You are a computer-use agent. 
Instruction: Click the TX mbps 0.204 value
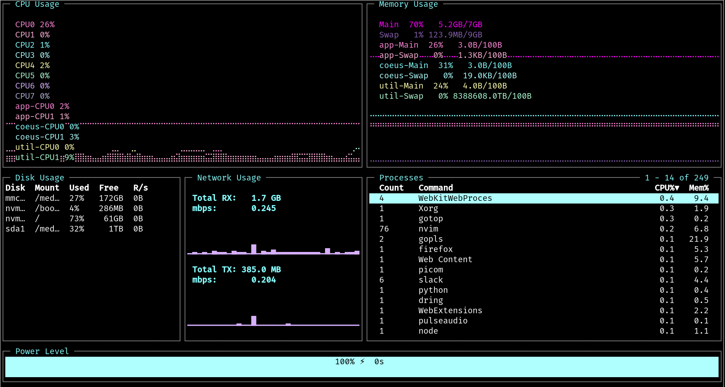[x=264, y=280]
